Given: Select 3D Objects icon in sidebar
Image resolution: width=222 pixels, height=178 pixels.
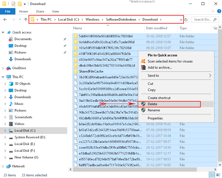Looking at the screenshot, I should (x=11, y=84).
